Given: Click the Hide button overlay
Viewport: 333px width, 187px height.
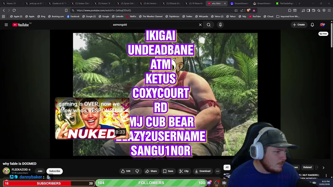Looking at the screenshot, I should (323, 34).
